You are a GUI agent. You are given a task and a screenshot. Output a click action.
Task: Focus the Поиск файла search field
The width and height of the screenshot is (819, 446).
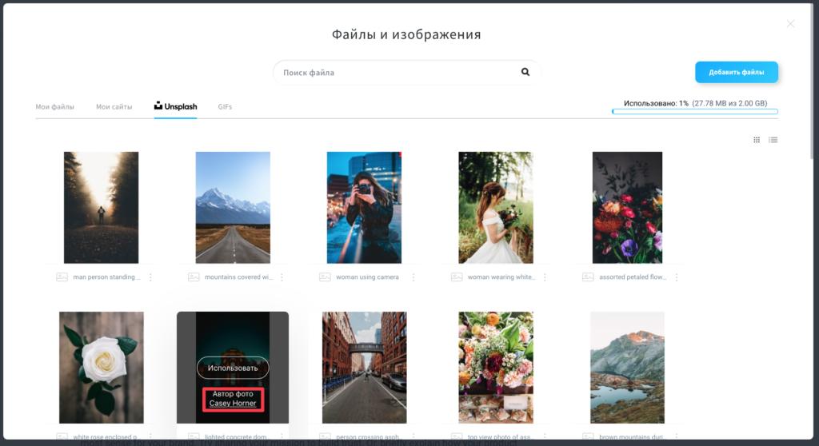click(407, 73)
